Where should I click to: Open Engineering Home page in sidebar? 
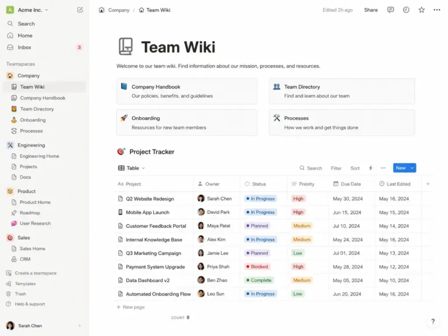(x=44, y=156)
